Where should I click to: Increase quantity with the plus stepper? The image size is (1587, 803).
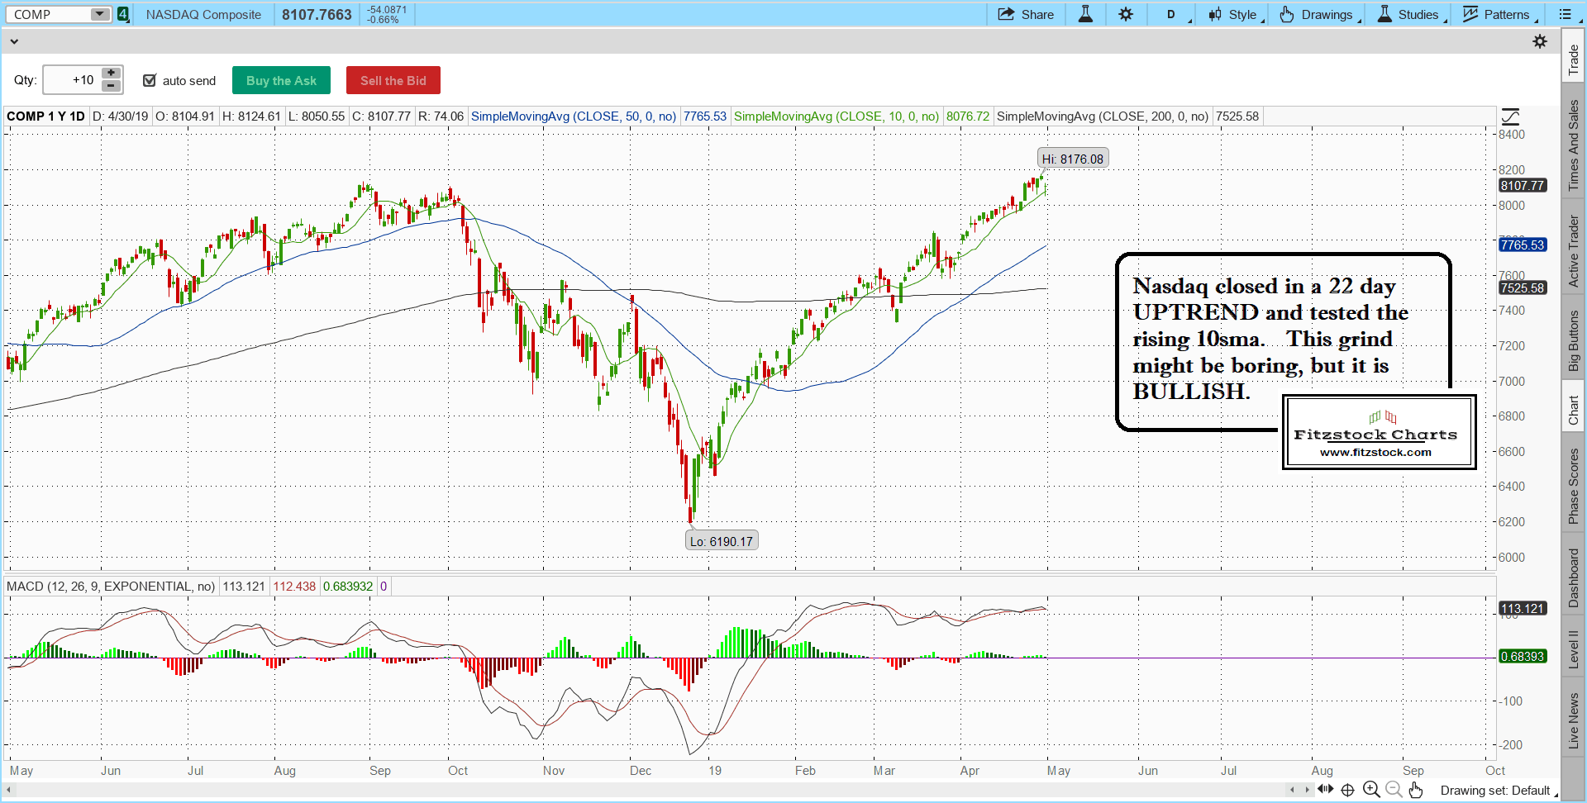coord(111,74)
